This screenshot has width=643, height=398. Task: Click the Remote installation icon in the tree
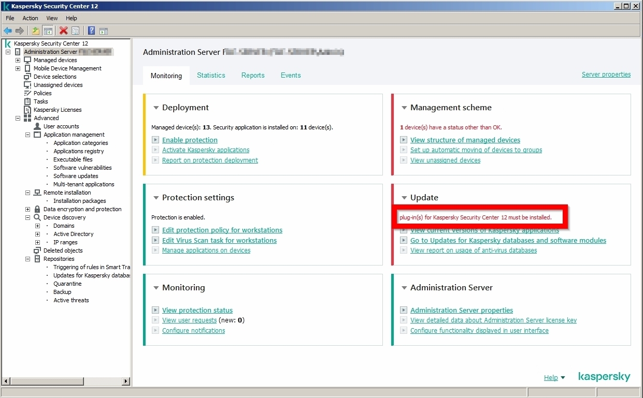pos(37,193)
